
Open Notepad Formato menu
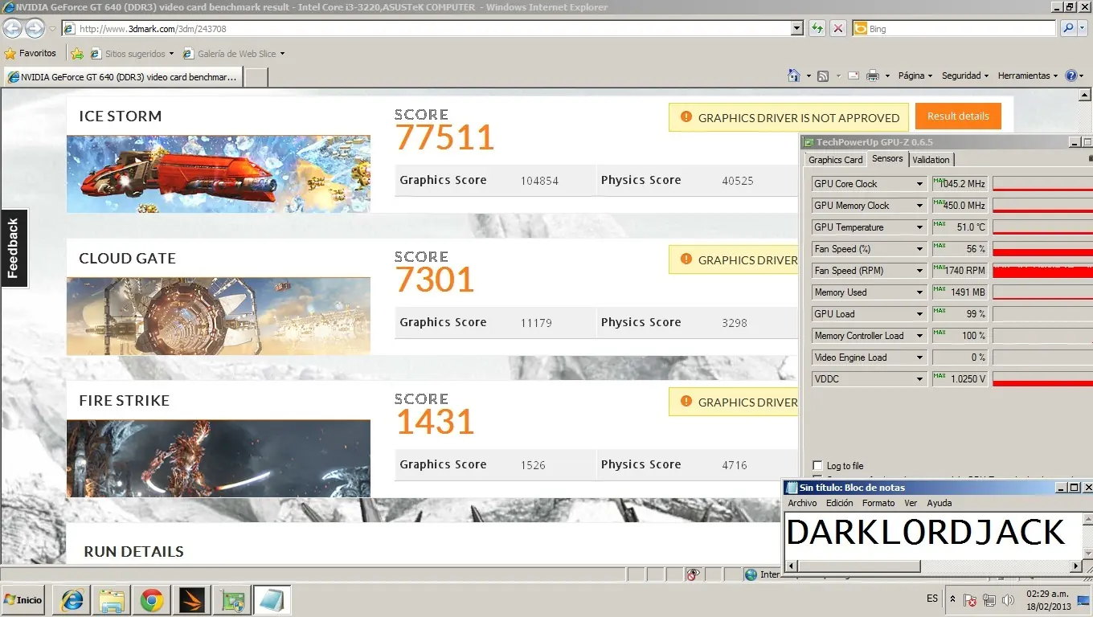[x=878, y=503]
